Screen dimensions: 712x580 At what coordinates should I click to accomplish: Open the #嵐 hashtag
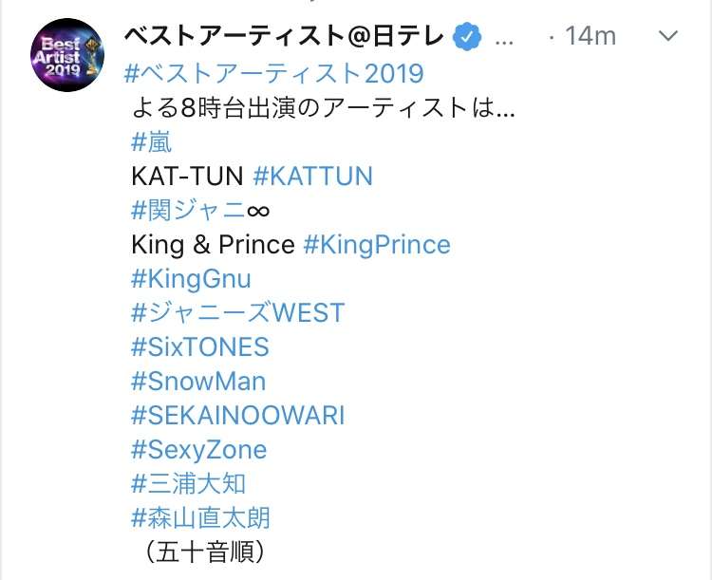[151, 142]
